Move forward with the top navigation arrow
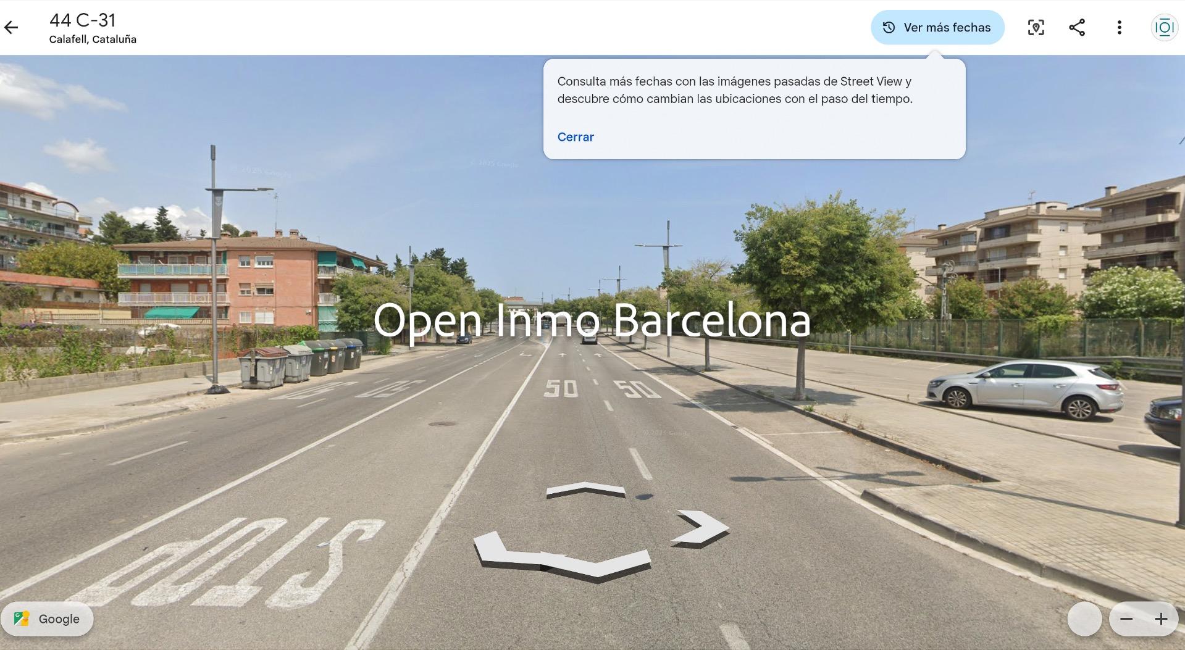 click(x=585, y=490)
